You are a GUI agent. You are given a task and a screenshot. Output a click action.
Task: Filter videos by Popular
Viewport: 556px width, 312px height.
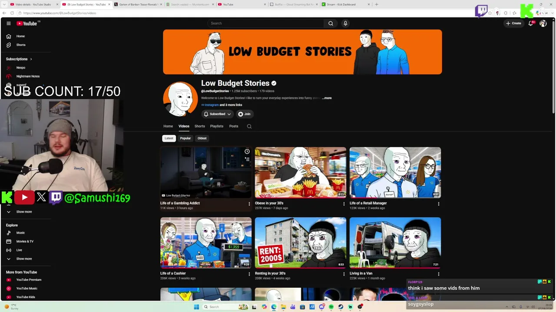click(x=185, y=138)
